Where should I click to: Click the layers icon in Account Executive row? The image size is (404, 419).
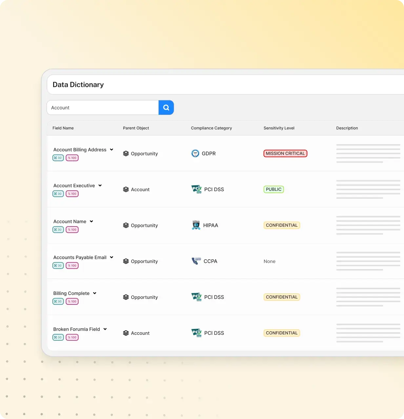click(126, 190)
